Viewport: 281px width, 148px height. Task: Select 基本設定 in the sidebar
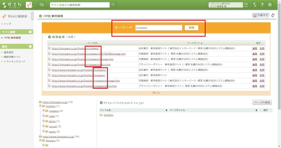(9, 52)
